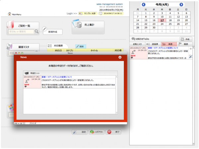Click the red folder ご契約一覧 icon
Screen dimensions: 199x149
[x=10, y=24]
